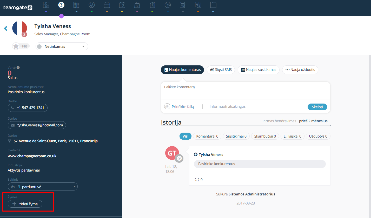Open the Netinkamas status dropdown
Screen dimensions: 371x218
(x=62, y=46)
